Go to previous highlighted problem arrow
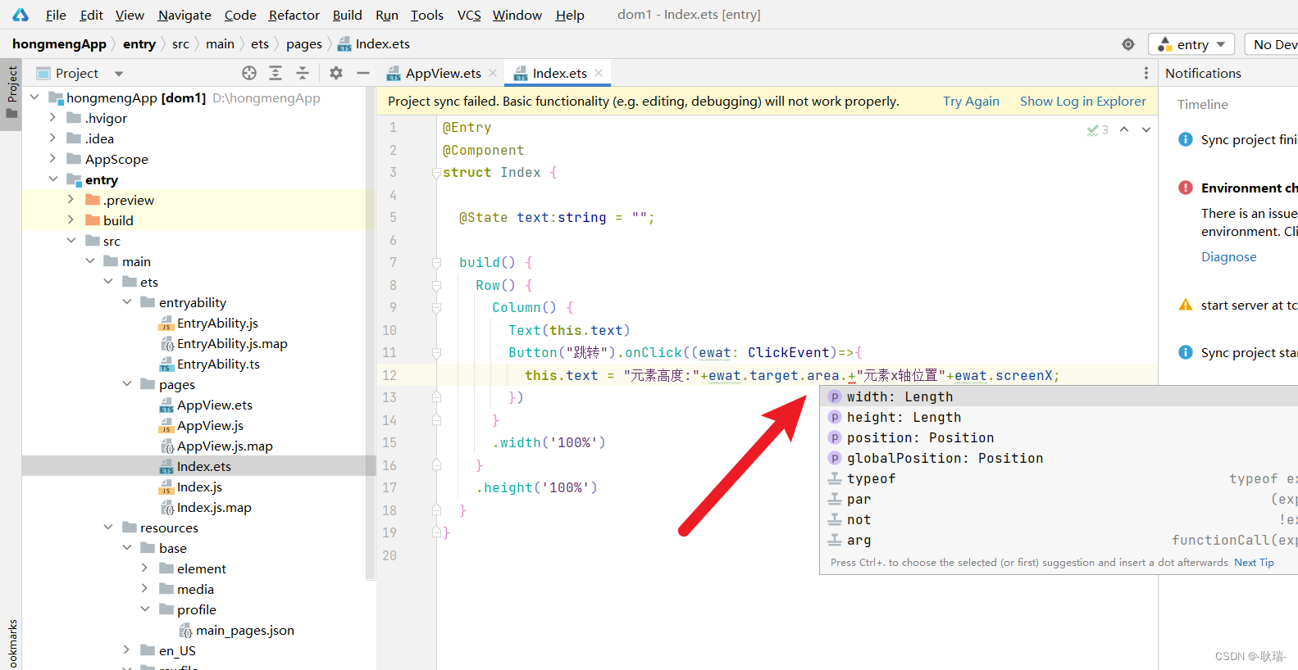 click(1124, 129)
